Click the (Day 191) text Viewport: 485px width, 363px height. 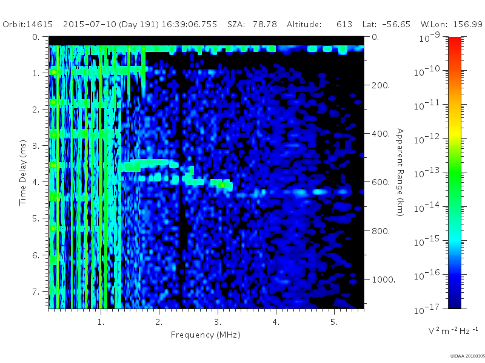coord(139,25)
